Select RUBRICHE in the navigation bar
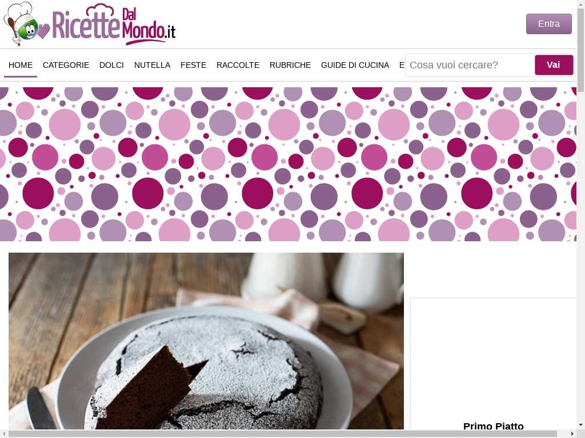 click(290, 65)
